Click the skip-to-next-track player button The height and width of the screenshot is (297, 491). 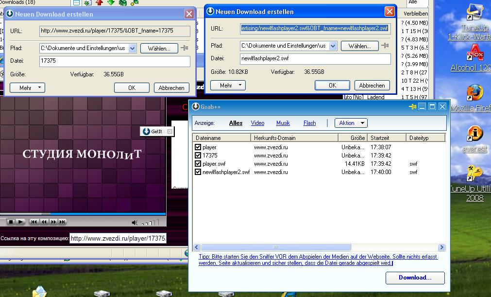point(63,222)
